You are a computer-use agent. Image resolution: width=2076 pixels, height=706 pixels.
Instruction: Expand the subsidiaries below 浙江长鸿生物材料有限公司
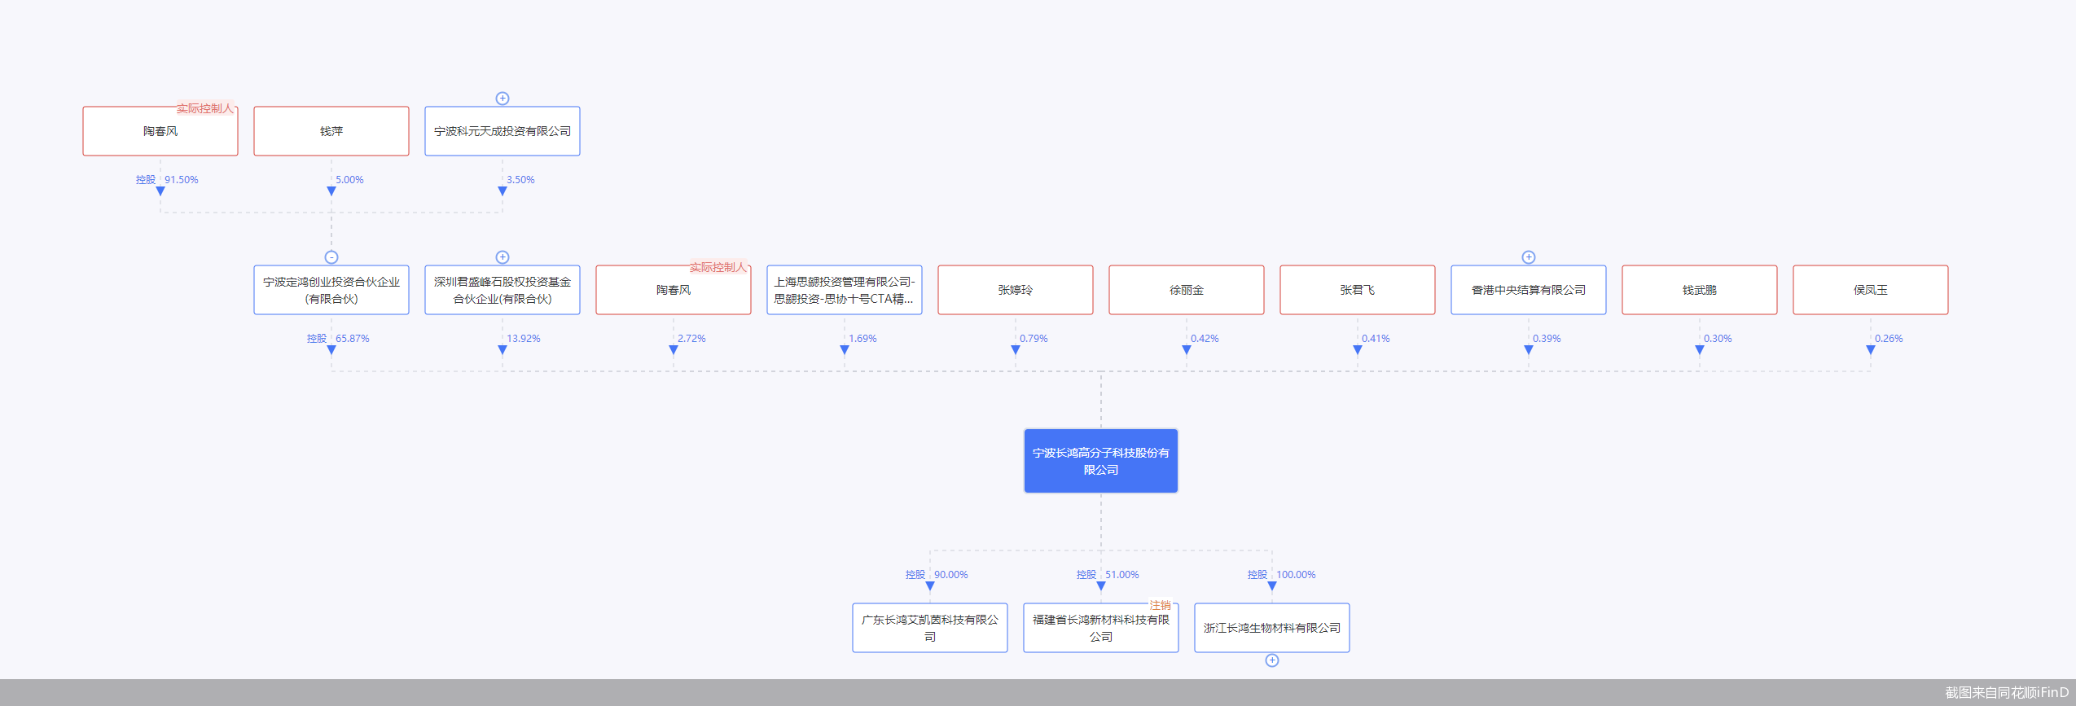[1272, 660]
